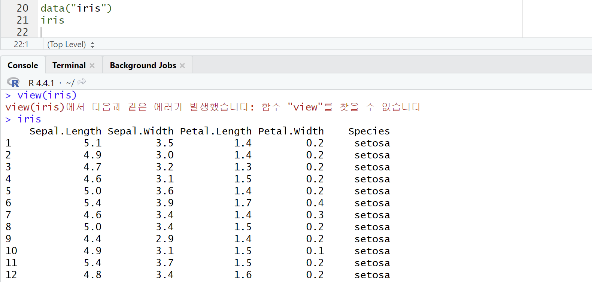The height and width of the screenshot is (282, 592).
Task: Open the Background Jobs tab
Action: click(x=143, y=65)
